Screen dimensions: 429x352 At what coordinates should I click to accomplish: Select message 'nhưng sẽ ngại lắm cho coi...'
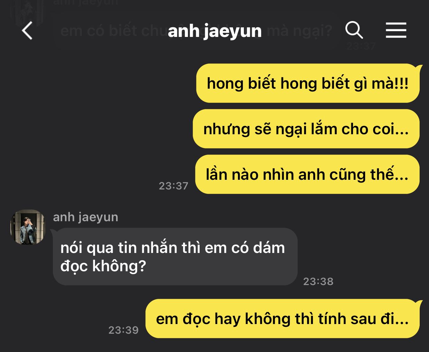(x=306, y=129)
